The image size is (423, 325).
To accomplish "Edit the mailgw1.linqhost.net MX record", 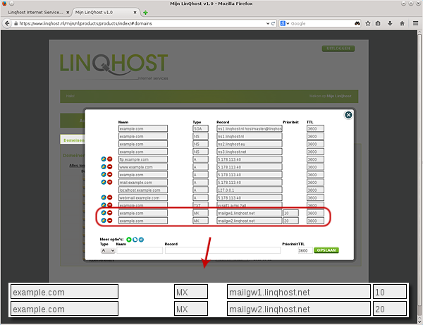I will 104,213.
